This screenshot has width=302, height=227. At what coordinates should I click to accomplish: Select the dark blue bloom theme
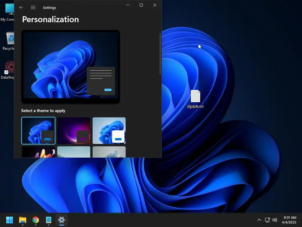pos(38,131)
